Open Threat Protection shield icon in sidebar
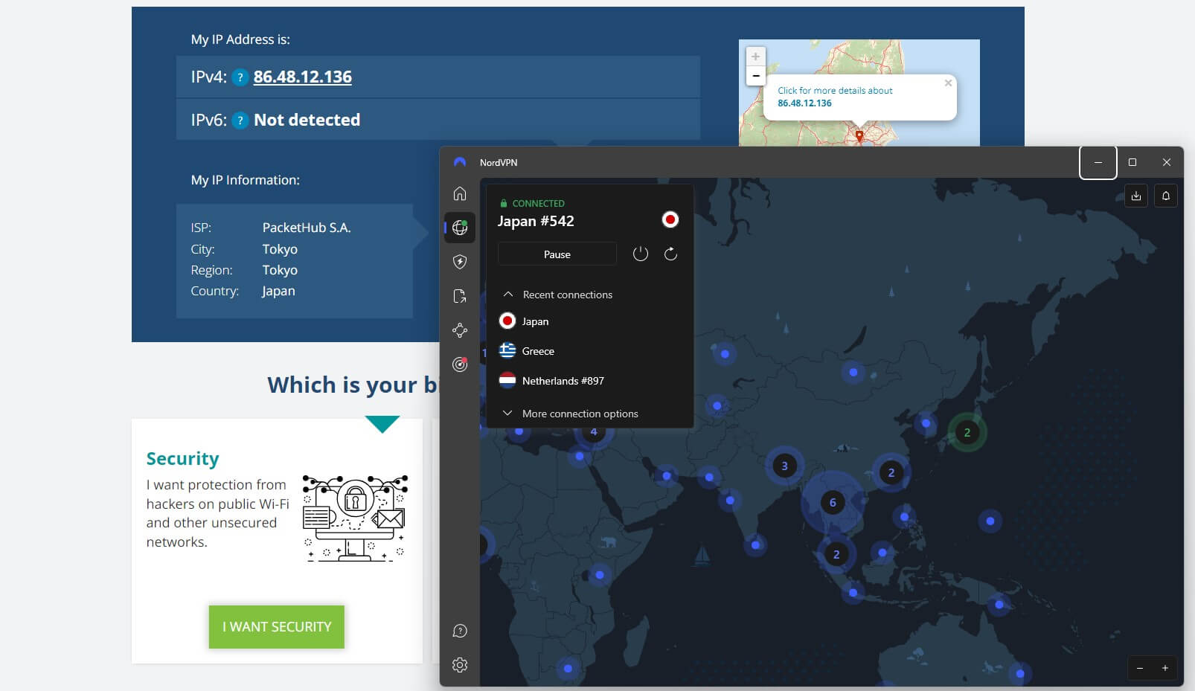 (460, 262)
